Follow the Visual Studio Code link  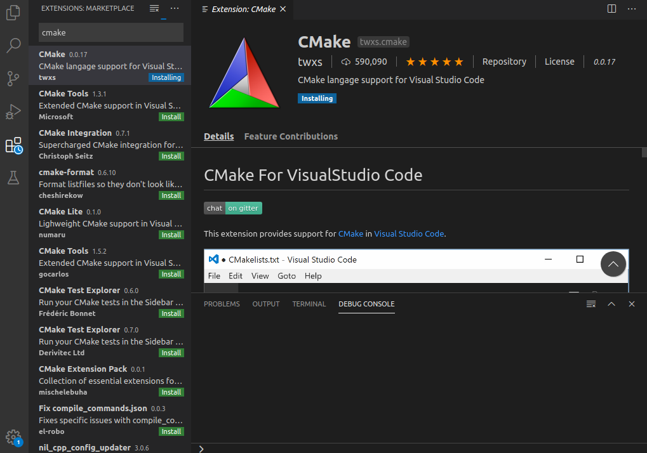[409, 233]
